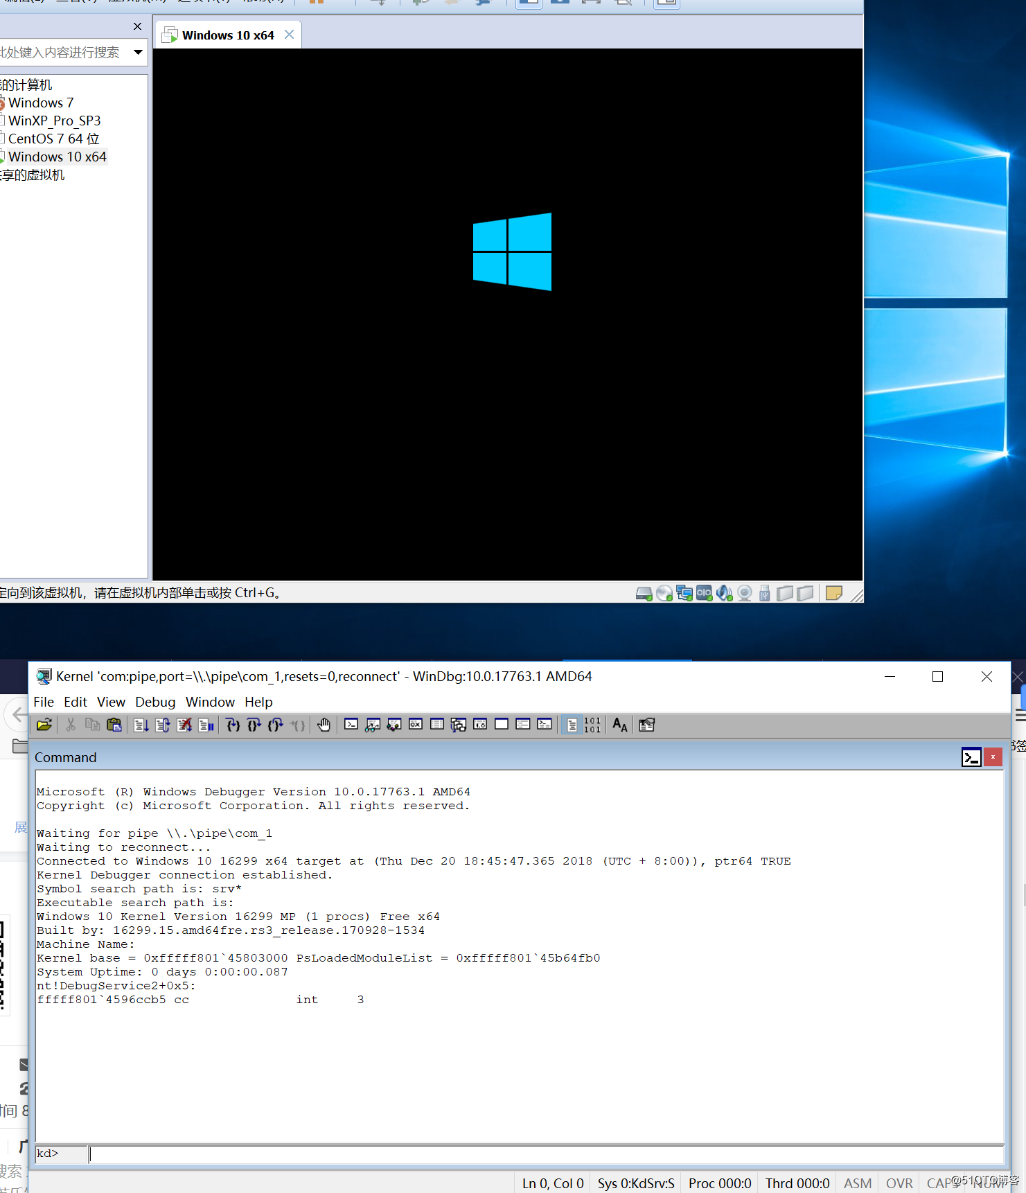Select the Windows 10 x64 VM tab
The height and width of the screenshot is (1193, 1026).
(228, 35)
